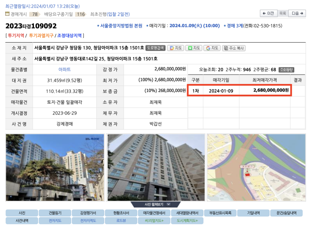Viewport: 311px width, 228px height.
Task: Open the 세대열람내역서 tab
Action: click(187, 213)
